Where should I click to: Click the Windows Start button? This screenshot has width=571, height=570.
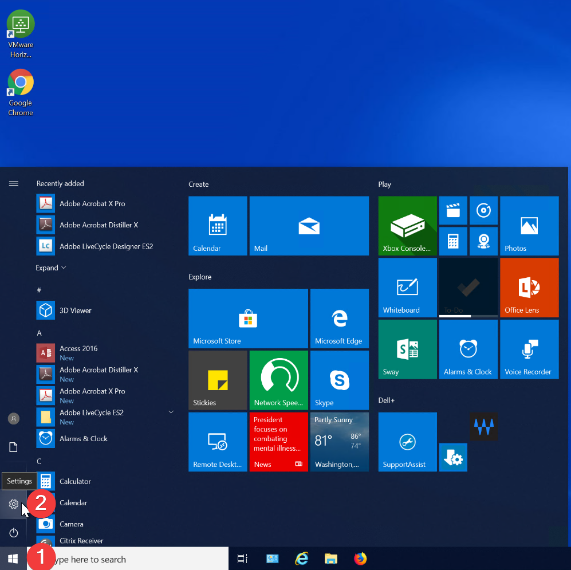[13, 559]
